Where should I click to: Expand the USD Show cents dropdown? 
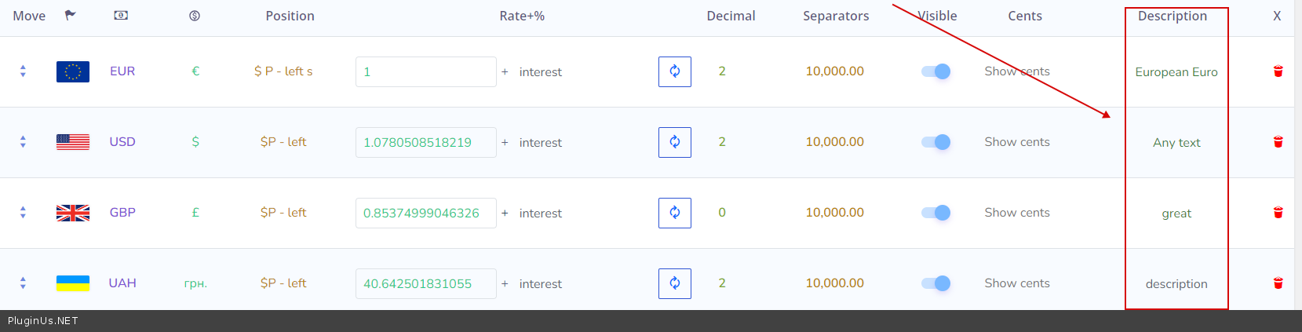1017,142
